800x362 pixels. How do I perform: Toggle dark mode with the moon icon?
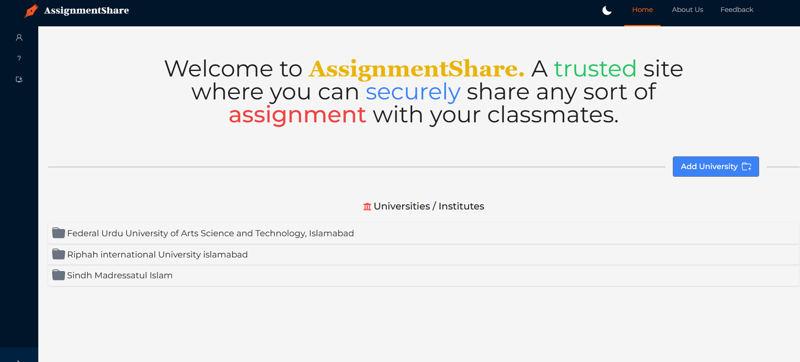[x=607, y=11]
